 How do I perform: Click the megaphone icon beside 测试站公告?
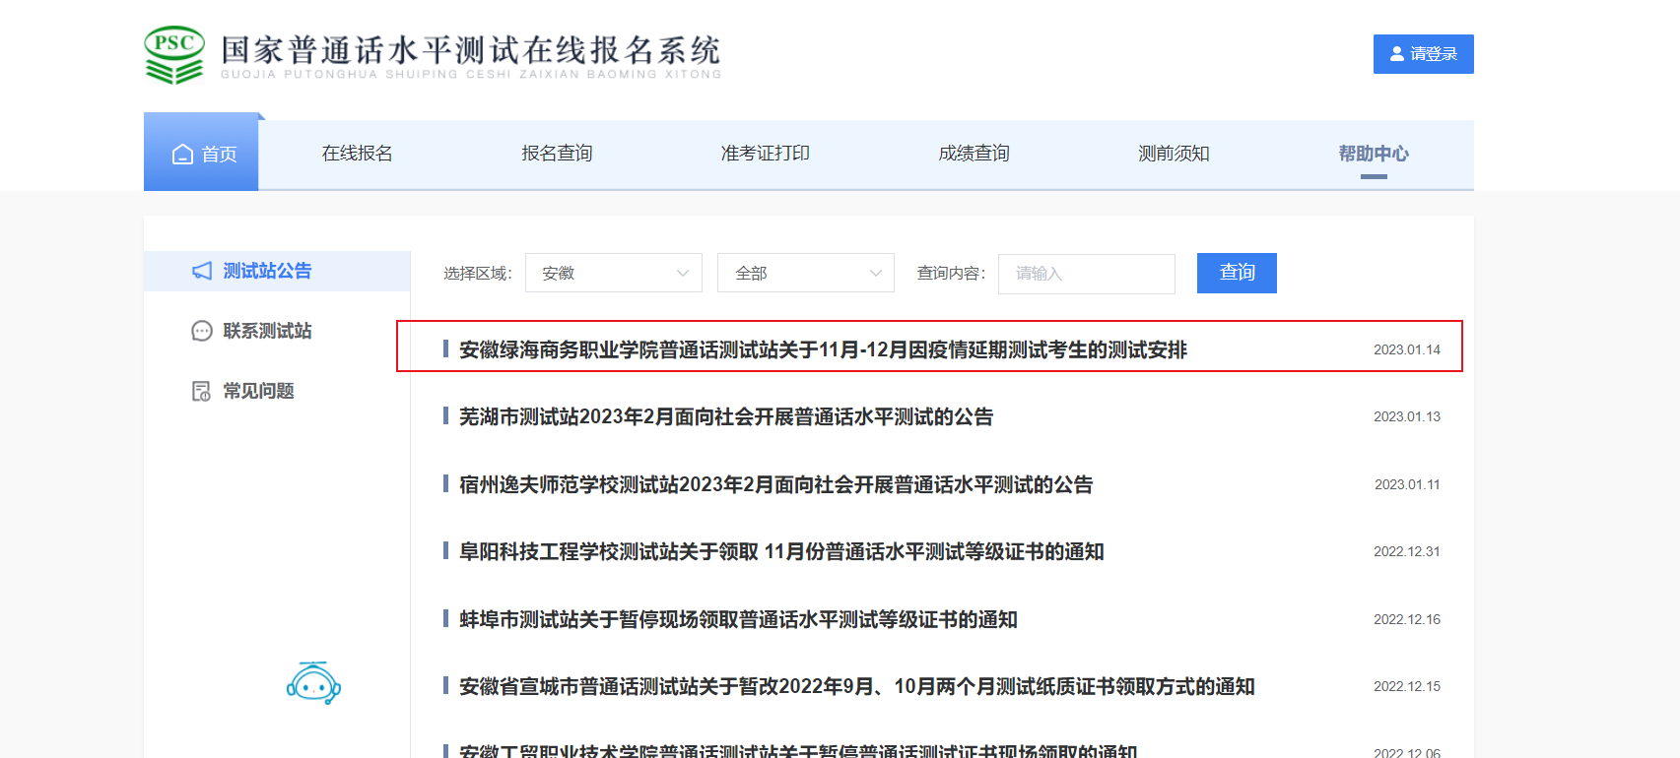(202, 271)
